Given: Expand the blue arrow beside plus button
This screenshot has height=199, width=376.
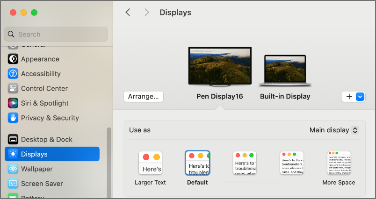Looking at the screenshot, I should coord(360,96).
